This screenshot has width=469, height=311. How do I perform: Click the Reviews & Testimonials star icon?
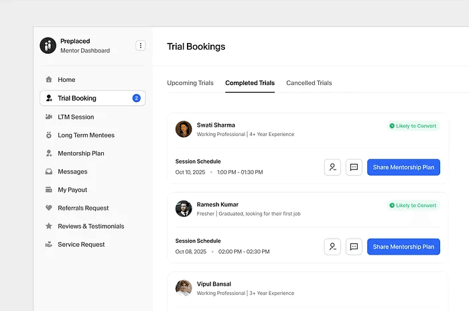(49, 226)
